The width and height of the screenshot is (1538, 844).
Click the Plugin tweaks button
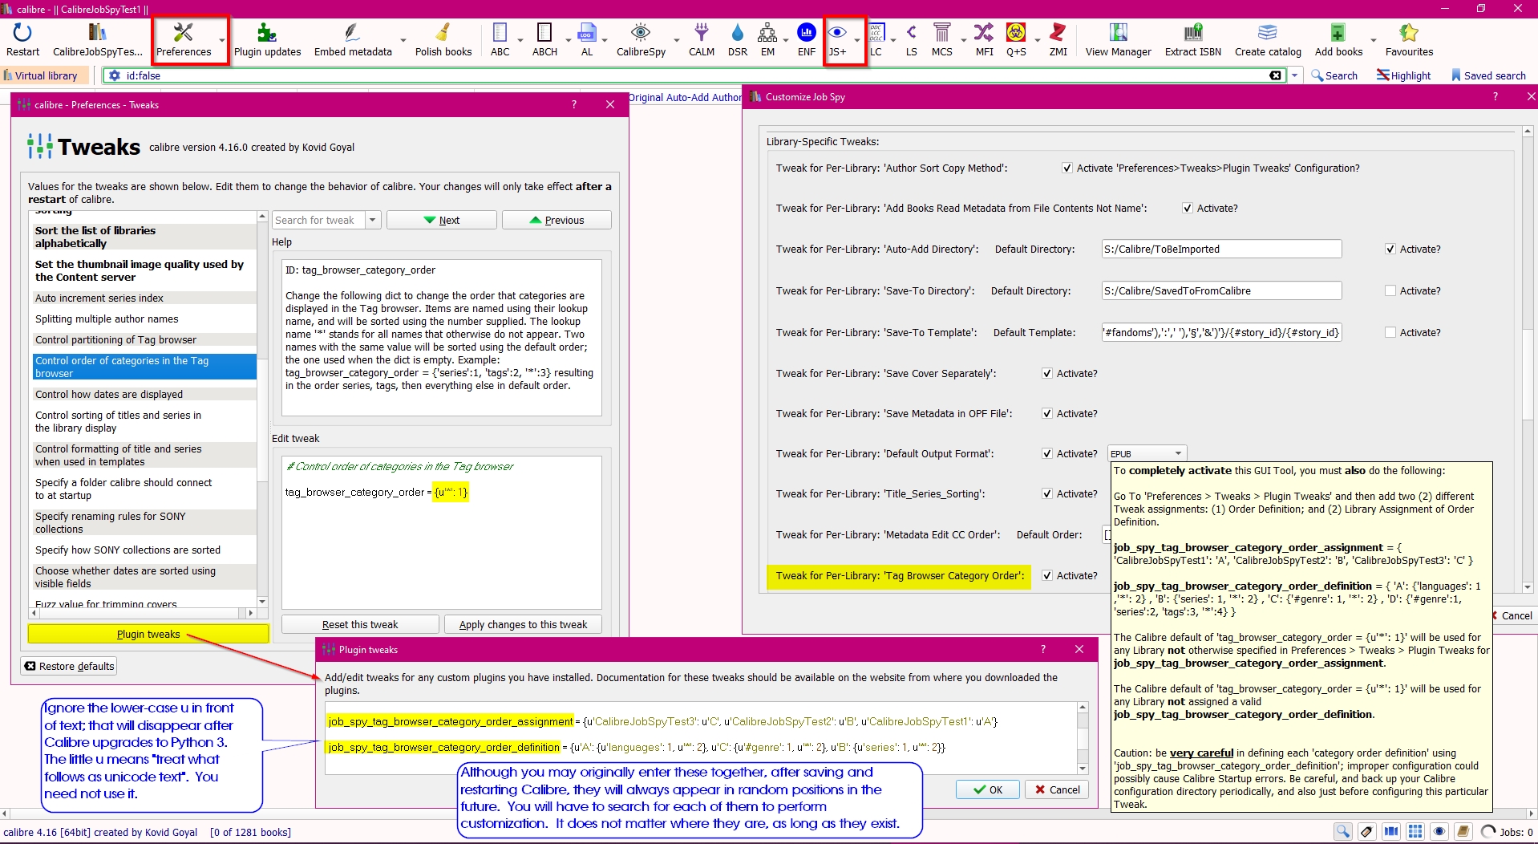coord(148,635)
